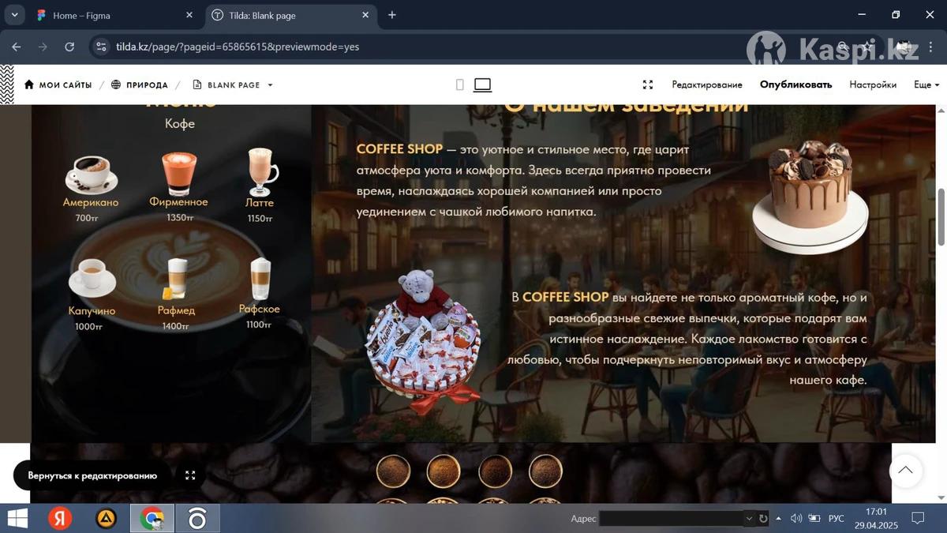Click the Рафское drink image
The height and width of the screenshot is (533, 947).
pyautogui.click(x=260, y=279)
